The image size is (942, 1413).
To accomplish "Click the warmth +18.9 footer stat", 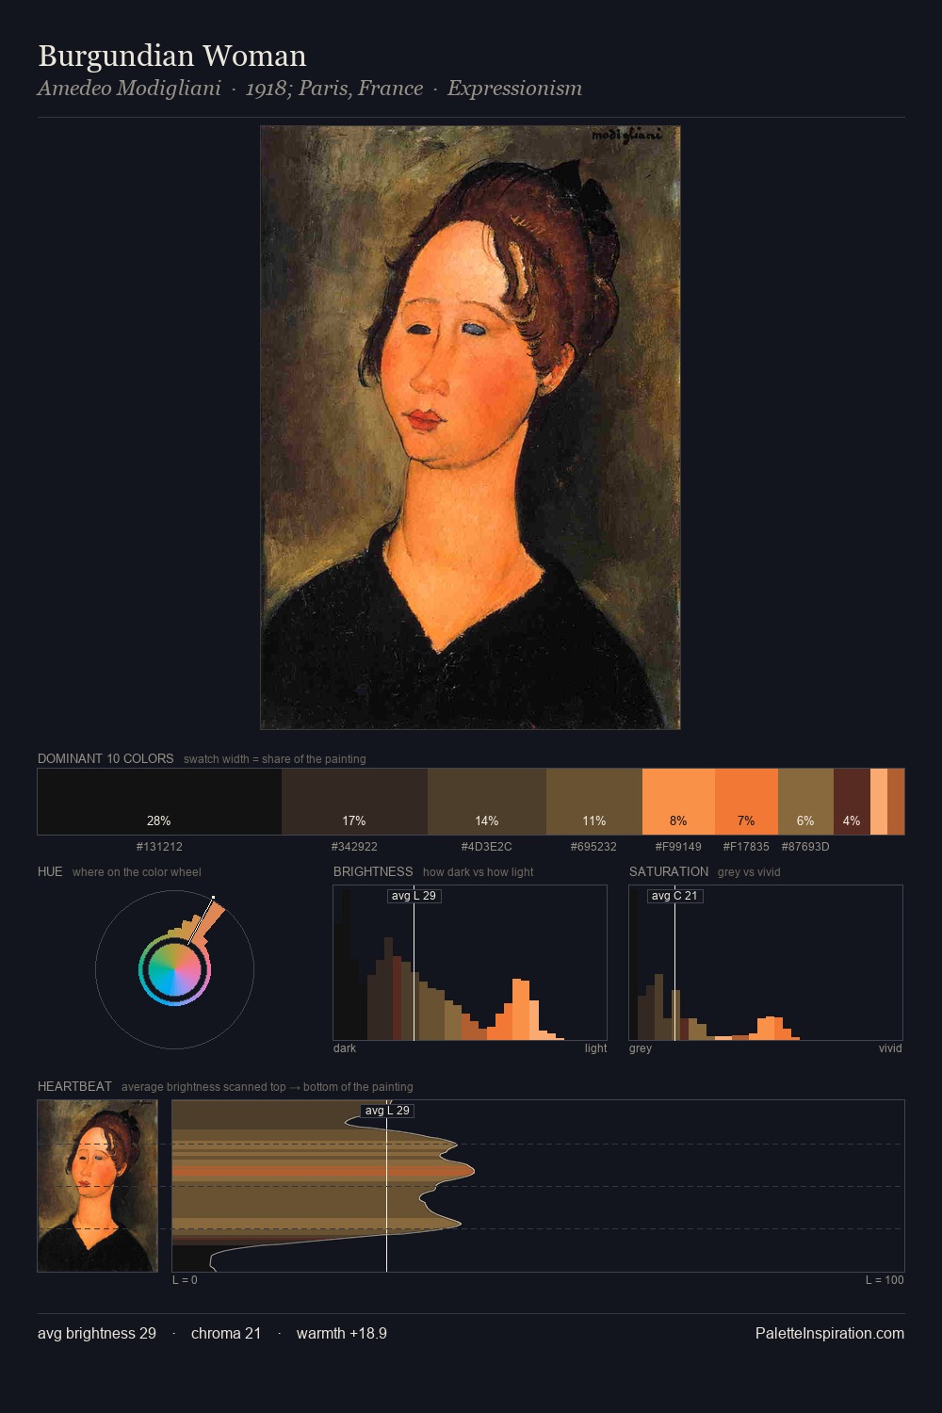I will (x=342, y=1334).
